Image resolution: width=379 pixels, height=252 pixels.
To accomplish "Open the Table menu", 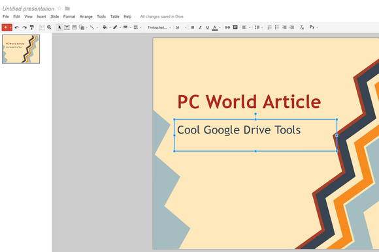I will [115, 17].
